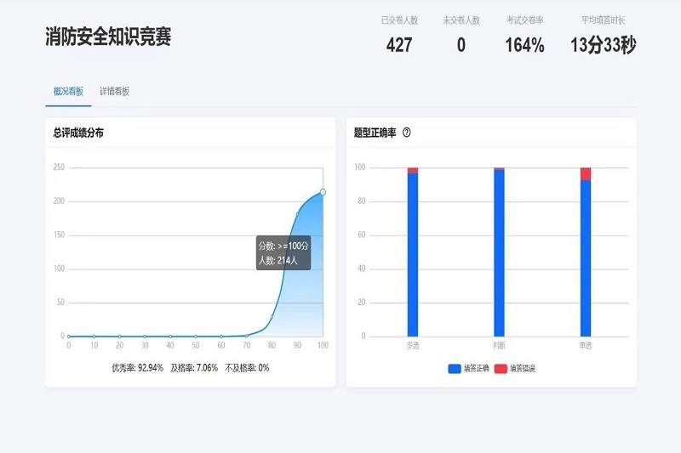This screenshot has height=453, width=681.
Task: Click the blue segment of the 判断 bar
Action: [x=499, y=255]
